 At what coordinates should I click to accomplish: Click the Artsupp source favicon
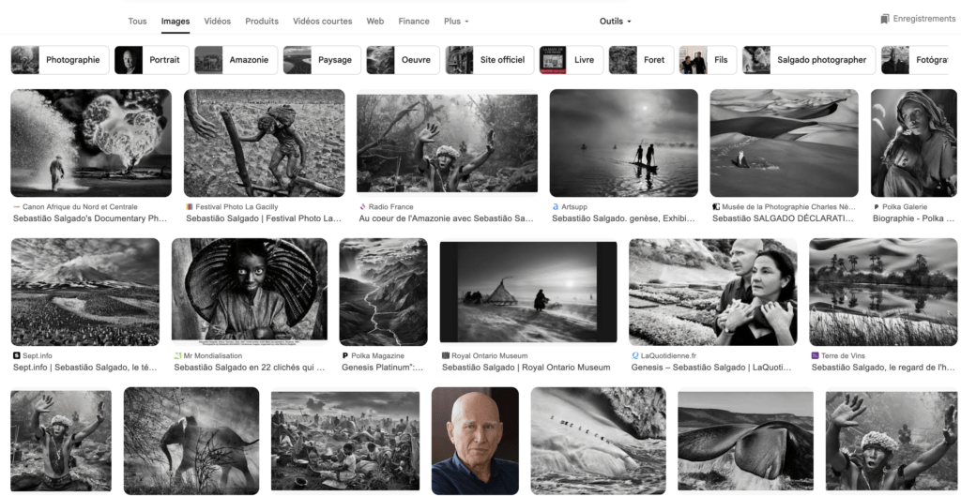(x=556, y=206)
